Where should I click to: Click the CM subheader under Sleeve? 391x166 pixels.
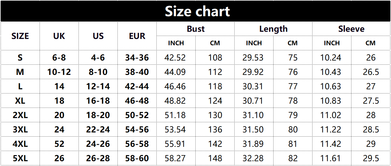click(x=370, y=43)
